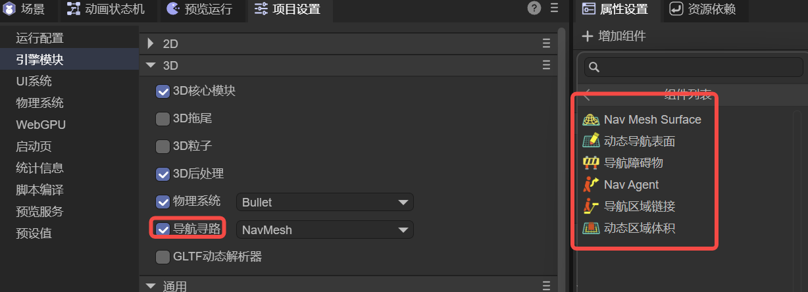Click the 动态导航表面 component icon

click(592, 141)
